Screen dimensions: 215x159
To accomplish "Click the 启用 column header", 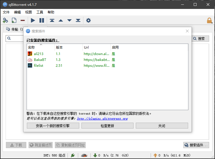I will 115,47.
